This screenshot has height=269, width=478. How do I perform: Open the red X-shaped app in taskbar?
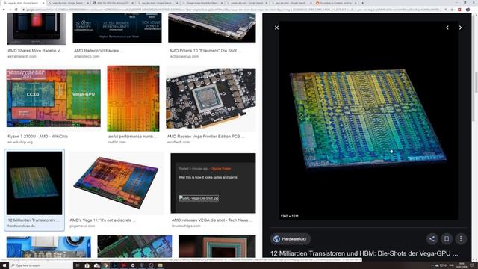click(124, 265)
